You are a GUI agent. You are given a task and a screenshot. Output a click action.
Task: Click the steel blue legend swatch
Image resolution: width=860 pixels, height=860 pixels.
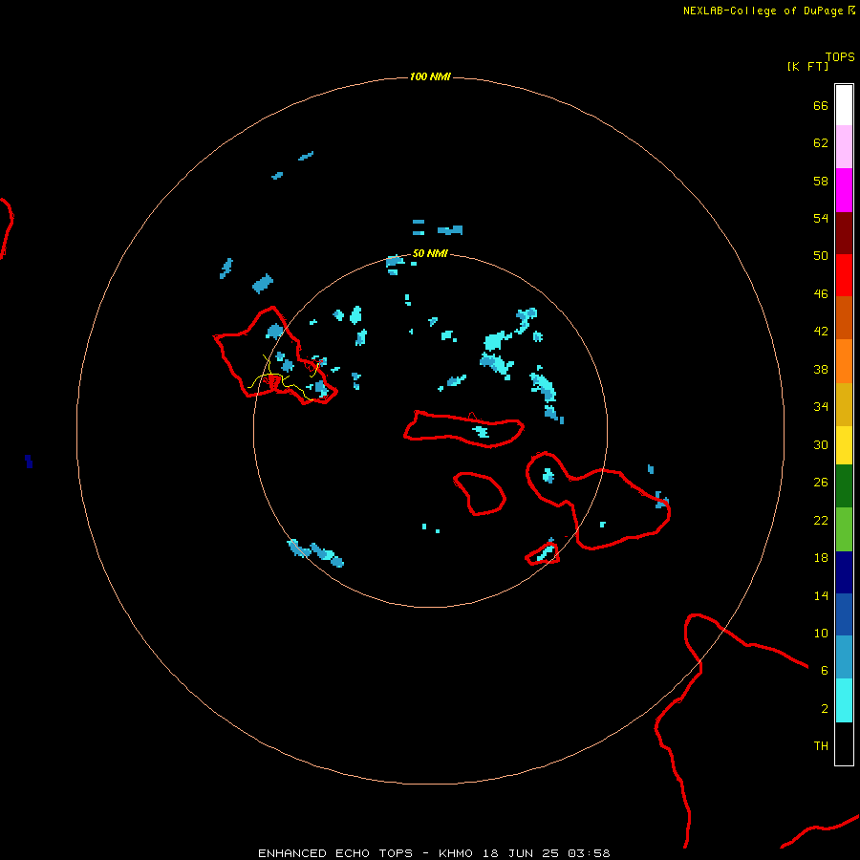pyautogui.click(x=844, y=657)
